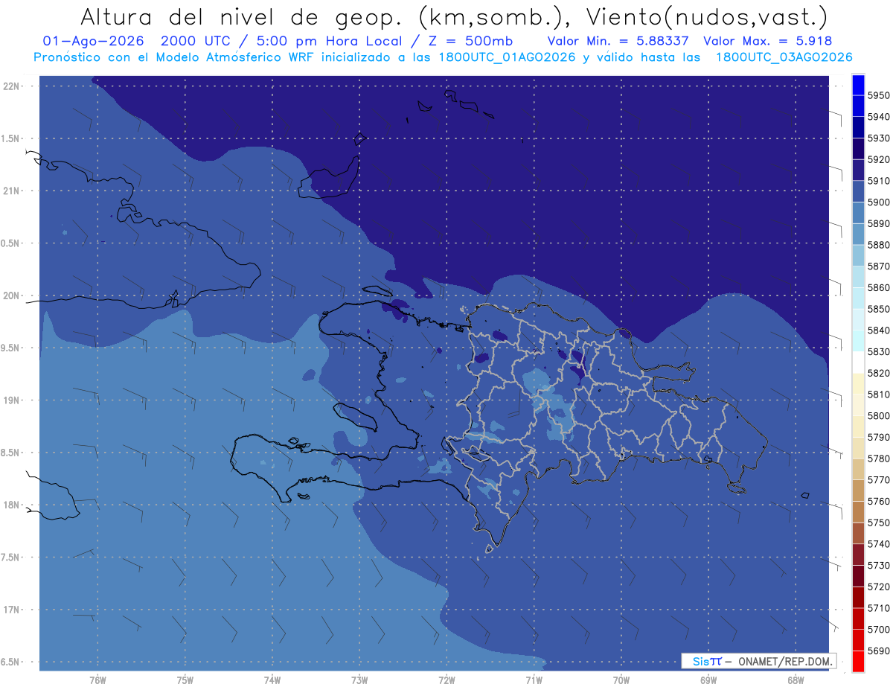Pick the colorbar swatch between 5910 and 5920

[x=858, y=170]
